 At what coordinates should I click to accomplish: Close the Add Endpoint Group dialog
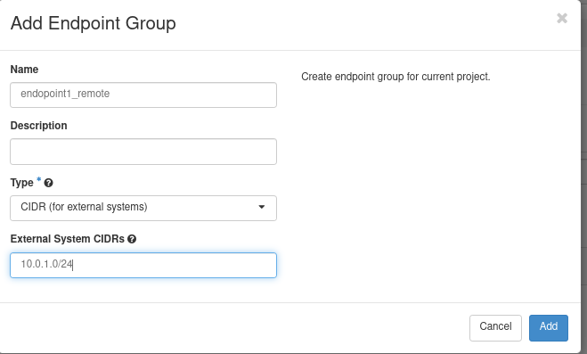pos(562,18)
